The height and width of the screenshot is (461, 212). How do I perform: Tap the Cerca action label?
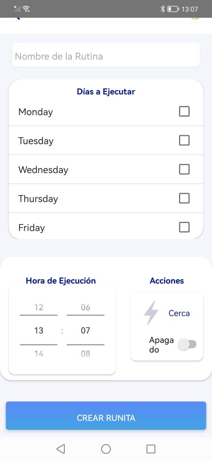click(179, 313)
